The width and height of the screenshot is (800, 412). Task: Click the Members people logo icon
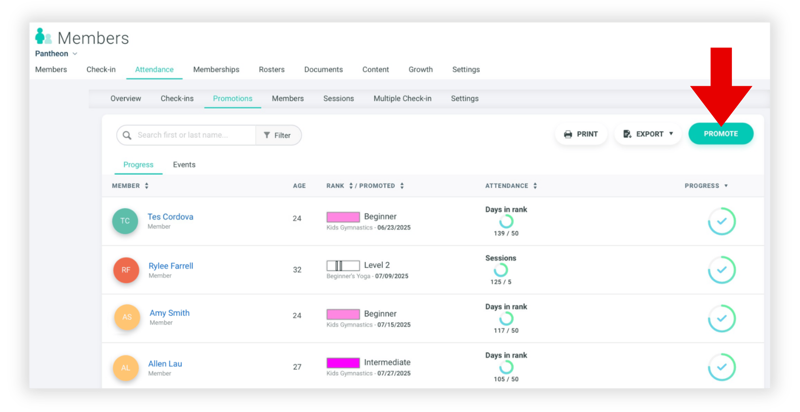43,36
